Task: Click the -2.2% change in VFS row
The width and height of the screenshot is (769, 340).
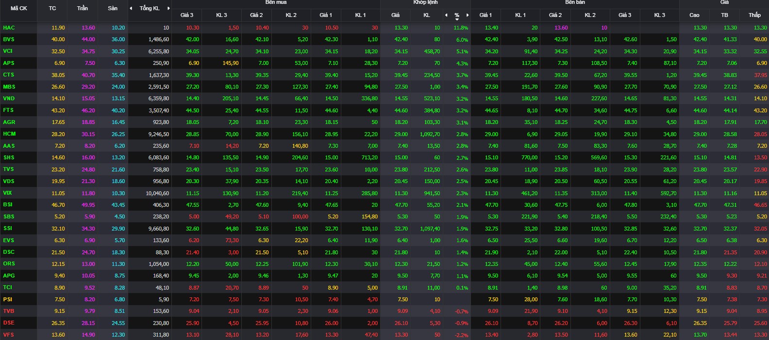Action: tap(462, 335)
